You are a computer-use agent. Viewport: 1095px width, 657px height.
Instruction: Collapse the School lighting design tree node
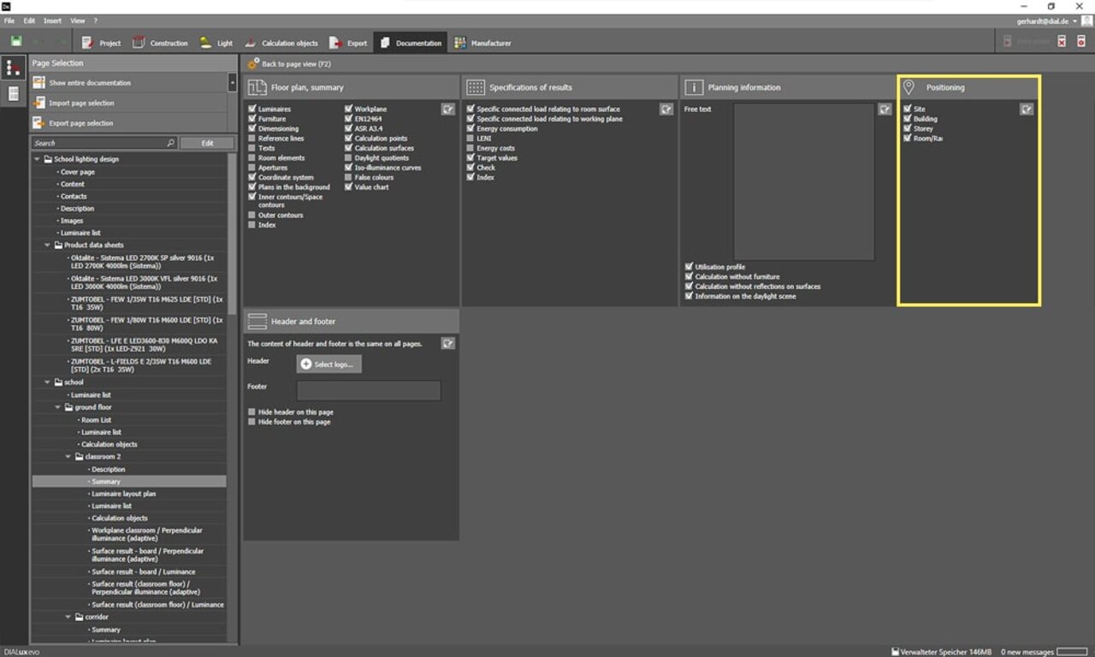(x=38, y=159)
